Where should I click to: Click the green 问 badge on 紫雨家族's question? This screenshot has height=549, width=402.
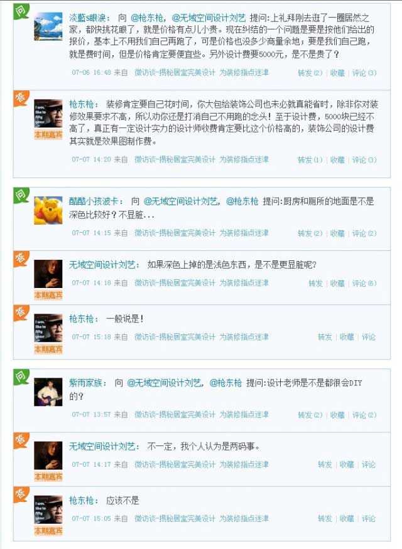tap(21, 376)
